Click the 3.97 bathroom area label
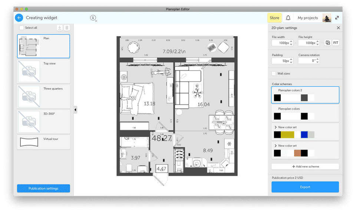The width and height of the screenshot is (356, 211). click(x=136, y=158)
